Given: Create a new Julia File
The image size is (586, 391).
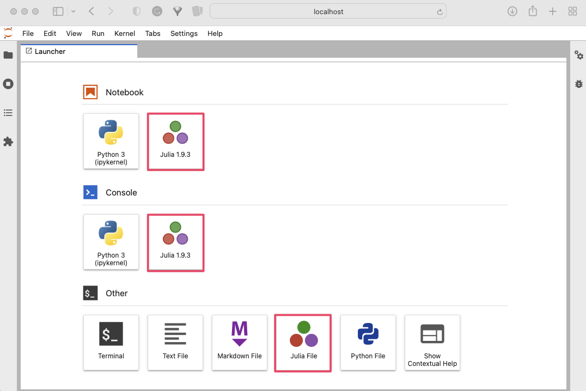Looking at the screenshot, I should click(x=303, y=343).
